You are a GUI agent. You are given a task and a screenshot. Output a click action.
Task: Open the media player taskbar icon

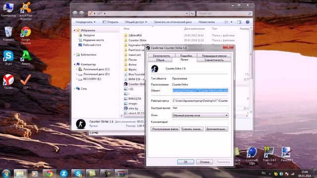34,174
